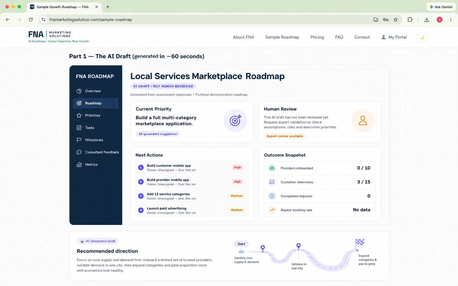Image resolution: width=458 pixels, height=286 pixels.
Task: Open Sample Roadmap nav link
Action: point(282,37)
